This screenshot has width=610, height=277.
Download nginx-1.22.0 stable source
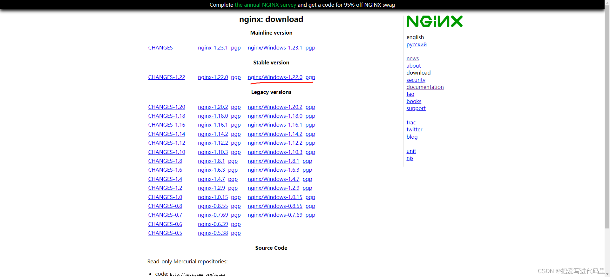click(x=213, y=77)
